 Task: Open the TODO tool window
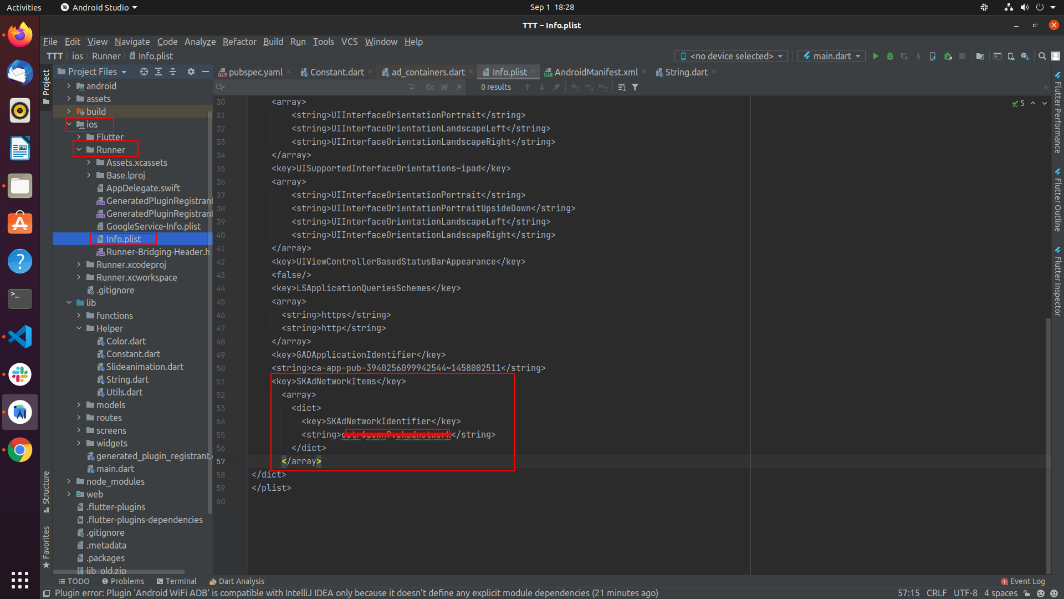74,581
